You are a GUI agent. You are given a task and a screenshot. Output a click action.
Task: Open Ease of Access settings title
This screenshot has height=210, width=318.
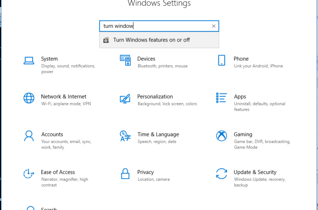[58, 172]
